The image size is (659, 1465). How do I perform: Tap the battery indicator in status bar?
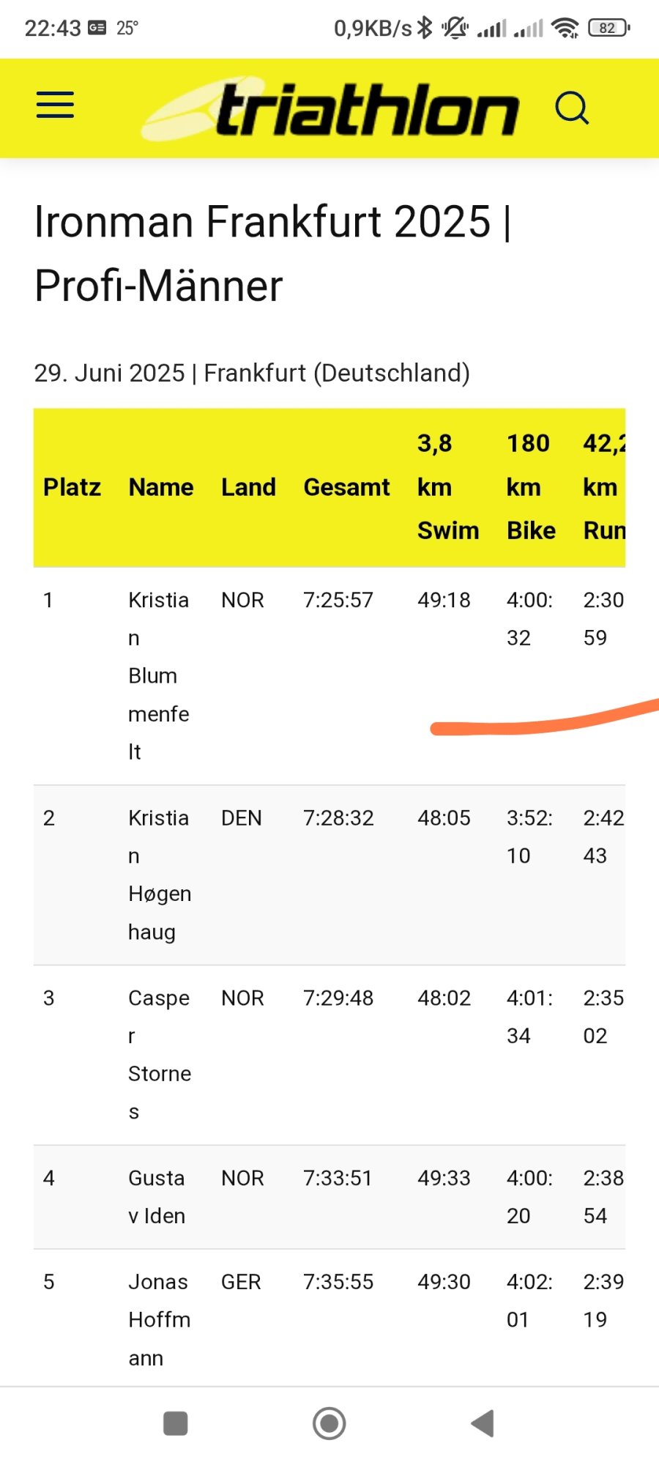(609, 28)
